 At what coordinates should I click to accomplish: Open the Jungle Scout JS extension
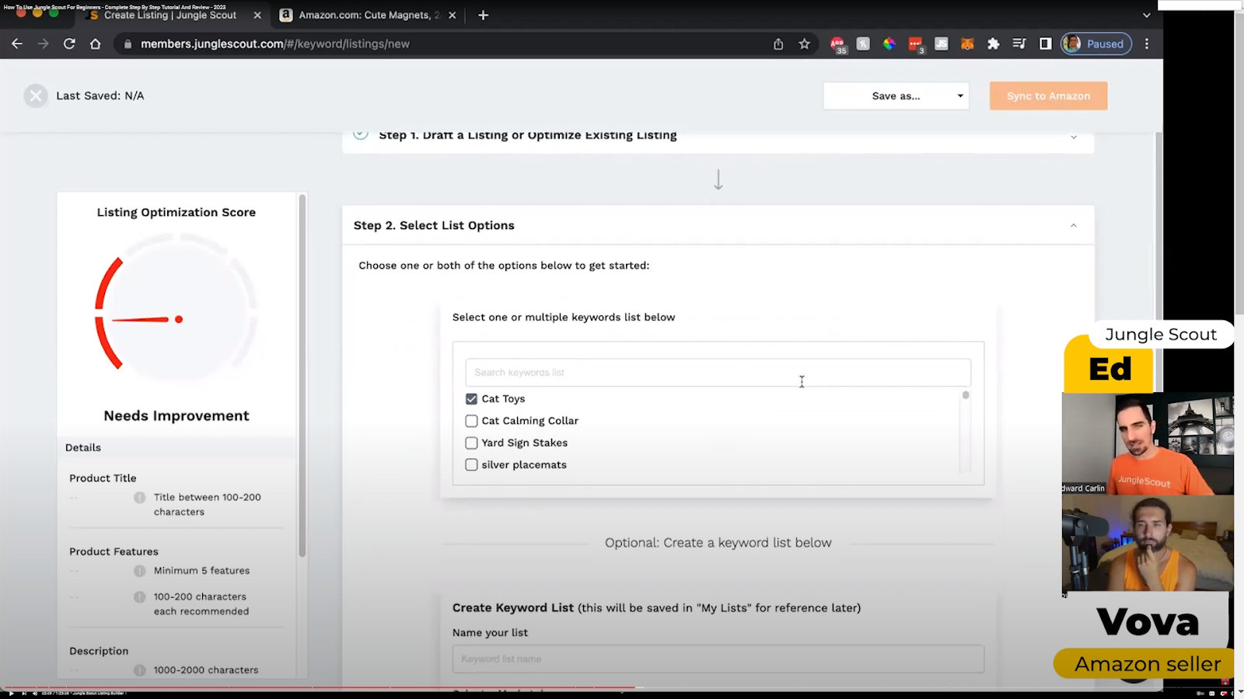tap(942, 44)
